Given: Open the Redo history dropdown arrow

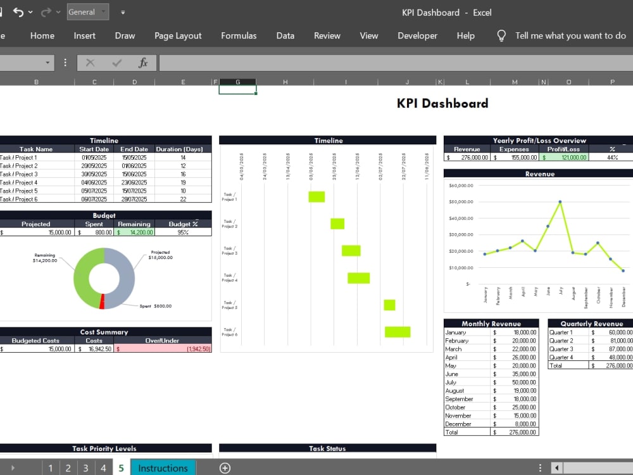Looking at the screenshot, I should [58, 13].
